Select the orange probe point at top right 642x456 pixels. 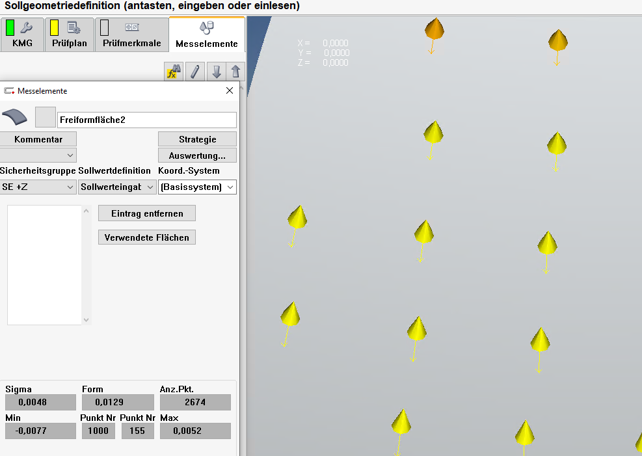(558, 40)
